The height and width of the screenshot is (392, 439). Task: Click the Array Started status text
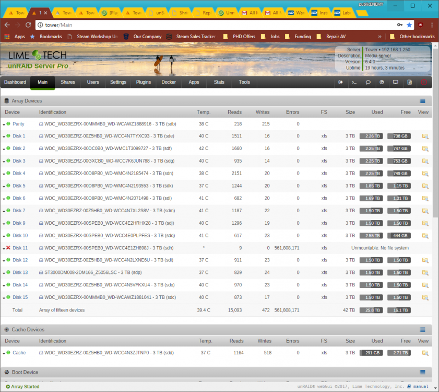(22, 387)
